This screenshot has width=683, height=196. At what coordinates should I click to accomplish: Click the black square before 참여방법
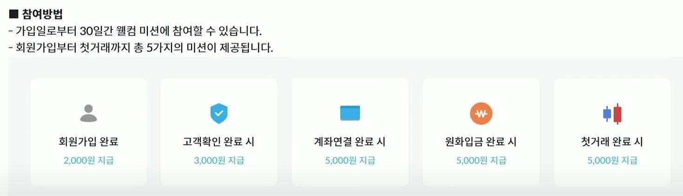pos(13,14)
